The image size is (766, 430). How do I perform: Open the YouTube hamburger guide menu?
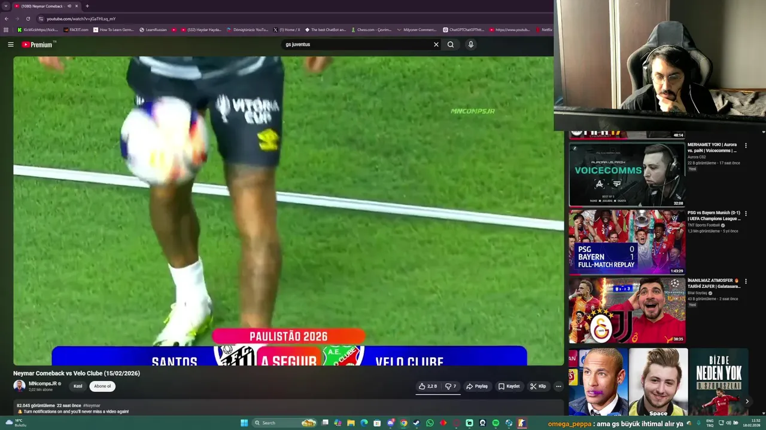10,44
